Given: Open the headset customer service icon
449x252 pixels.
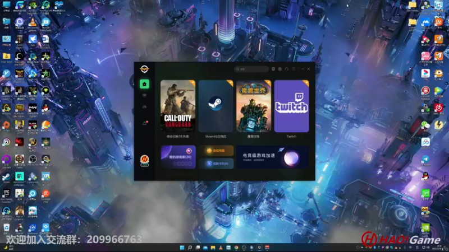Looking at the screenshot, I should pos(287,69).
